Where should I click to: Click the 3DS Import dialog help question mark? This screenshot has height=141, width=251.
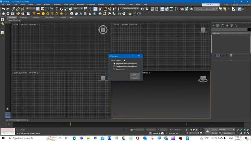tap(133, 56)
